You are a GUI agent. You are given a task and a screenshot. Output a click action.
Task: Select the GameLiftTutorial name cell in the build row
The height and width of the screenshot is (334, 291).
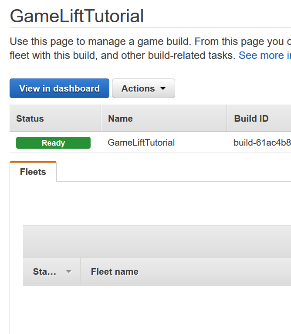(x=141, y=143)
